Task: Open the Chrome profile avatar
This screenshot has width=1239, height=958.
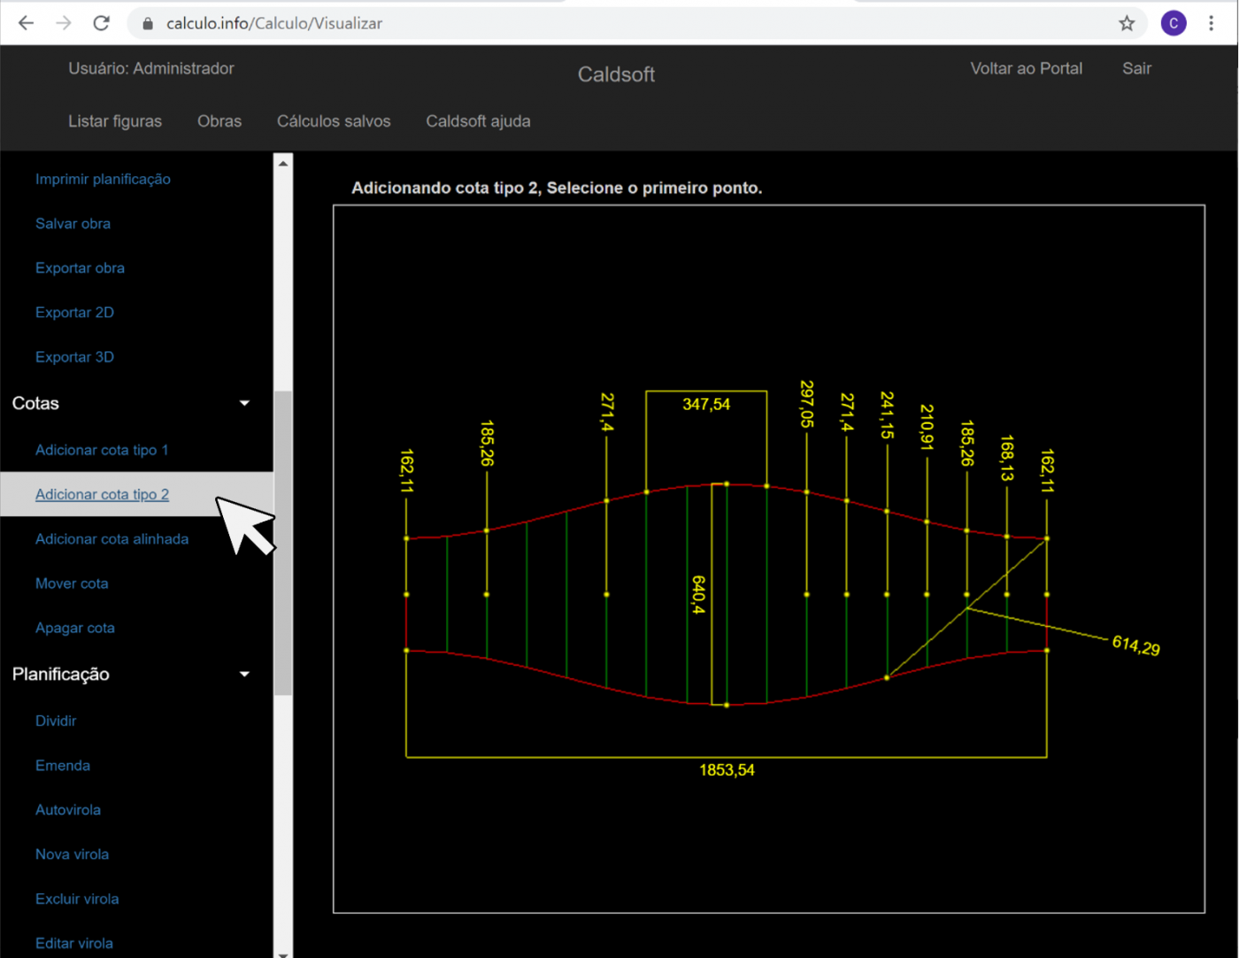Action: [x=1174, y=24]
